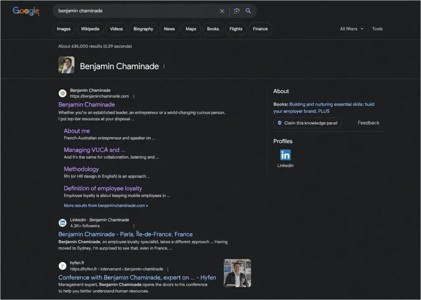
Task: Click Claim this knowledge panel button
Action: point(308,123)
